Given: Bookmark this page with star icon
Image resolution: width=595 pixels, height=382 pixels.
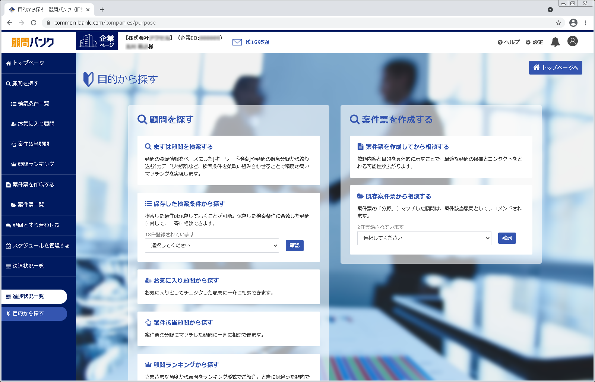Looking at the screenshot, I should pos(558,23).
